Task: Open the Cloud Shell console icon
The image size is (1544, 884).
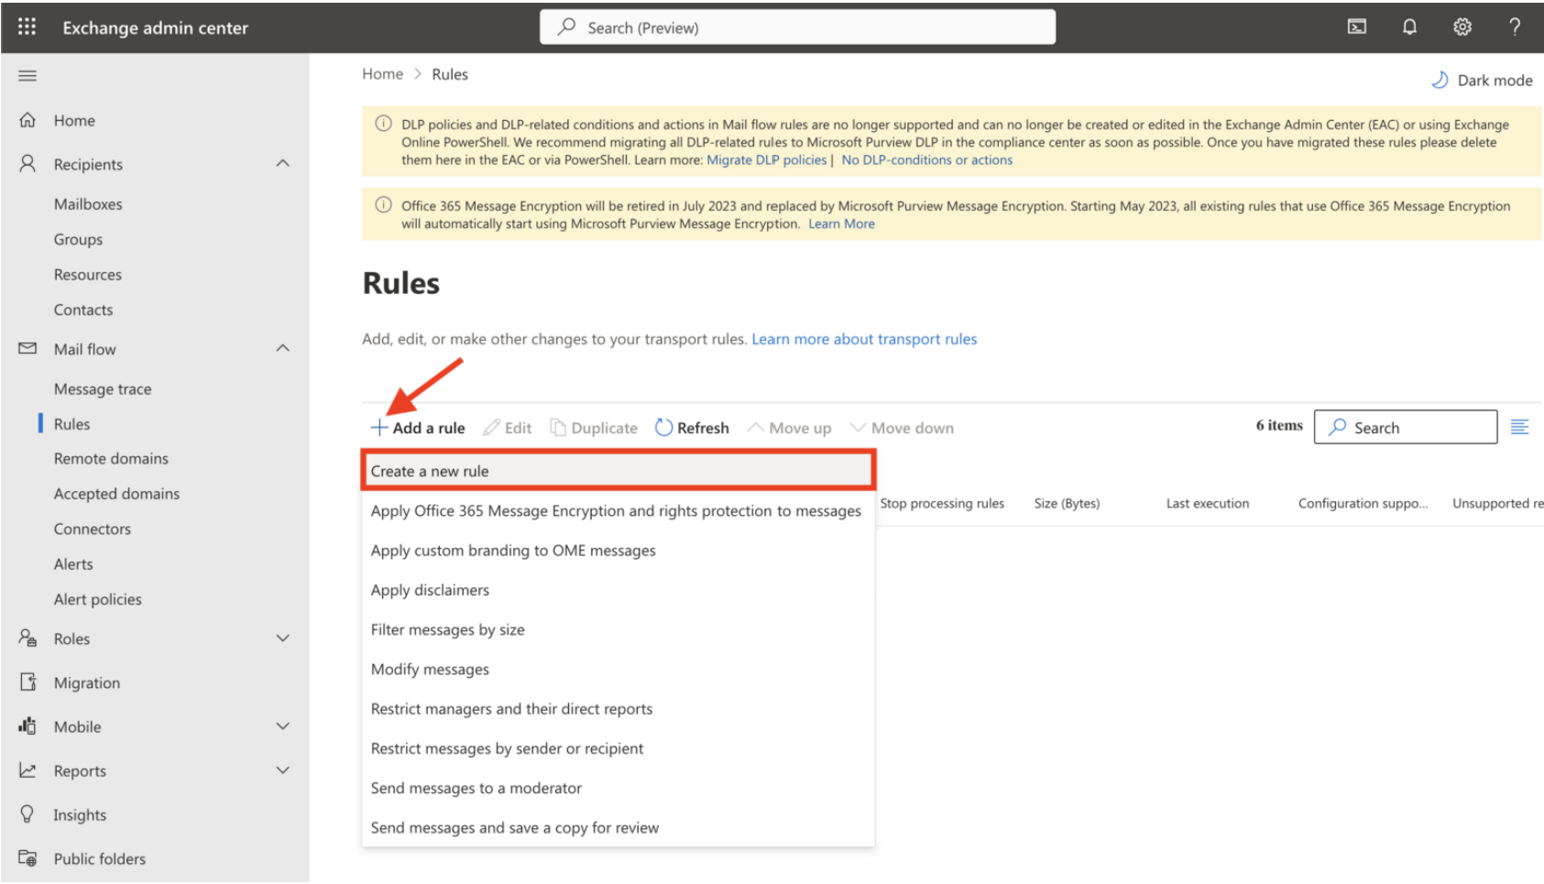Action: (1356, 27)
